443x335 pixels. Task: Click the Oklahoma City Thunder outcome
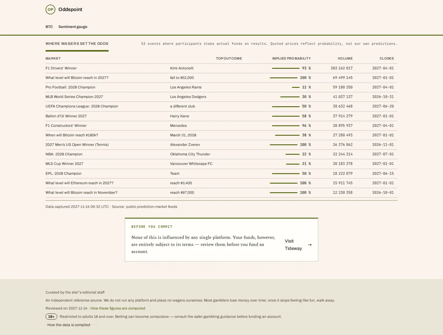tap(190, 154)
